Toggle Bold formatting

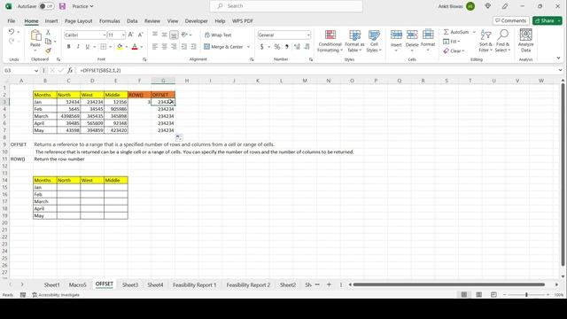(x=69, y=47)
